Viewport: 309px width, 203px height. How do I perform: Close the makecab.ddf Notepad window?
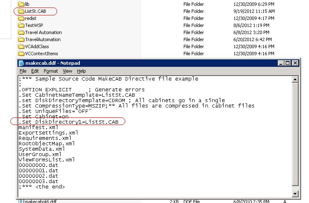click(x=295, y=63)
